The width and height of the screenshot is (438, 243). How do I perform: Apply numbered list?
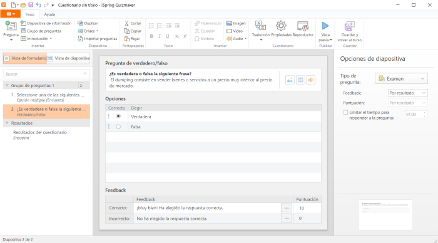point(160,26)
